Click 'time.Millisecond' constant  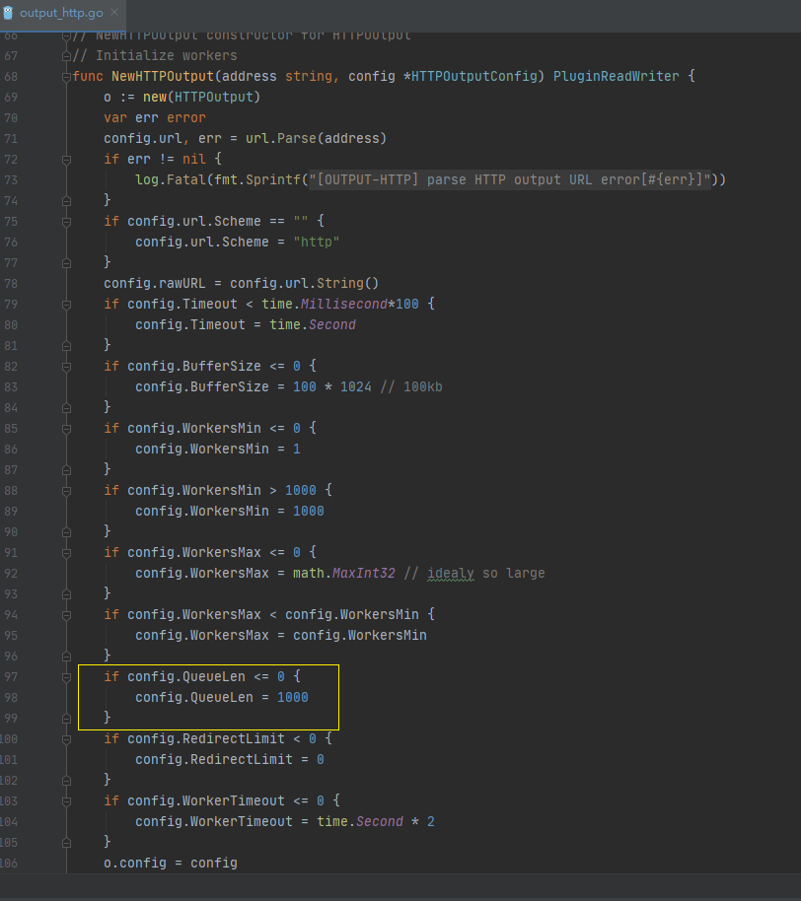325,304
